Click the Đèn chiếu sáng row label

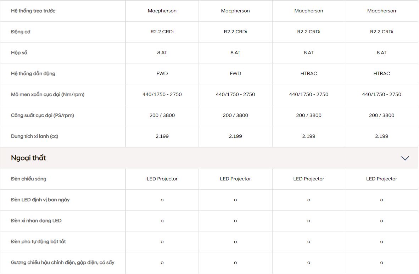click(x=29, y=179)
